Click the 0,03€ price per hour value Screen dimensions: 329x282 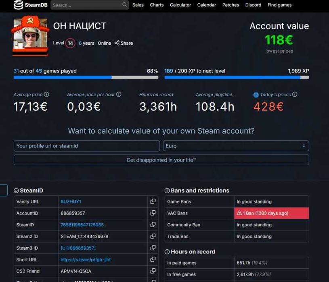coord(84,107)
